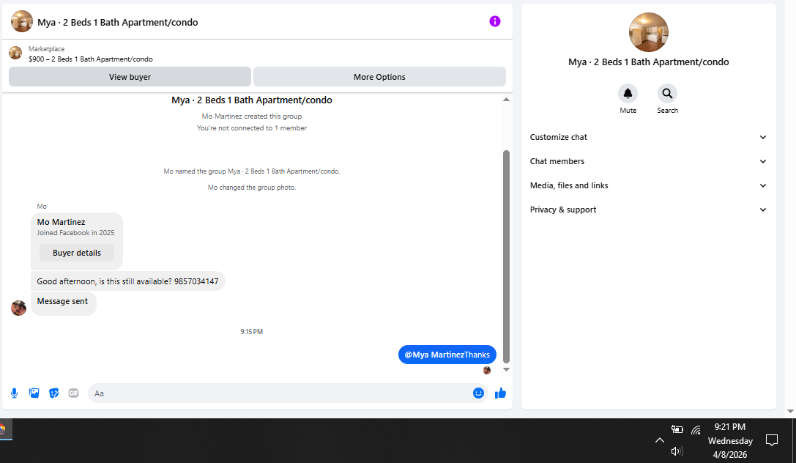Screen dimensions: 796x463
Task: Open the Wi-Fi network tray icon
Action: 696,430
